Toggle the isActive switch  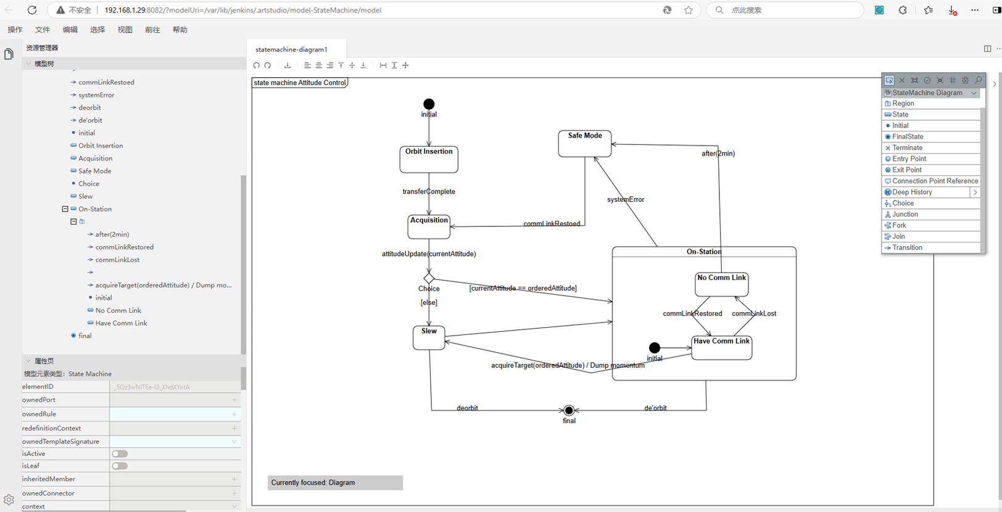[120, 454]
